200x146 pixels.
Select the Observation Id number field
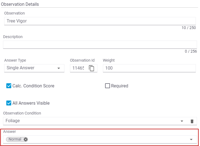tap(78, 68)
